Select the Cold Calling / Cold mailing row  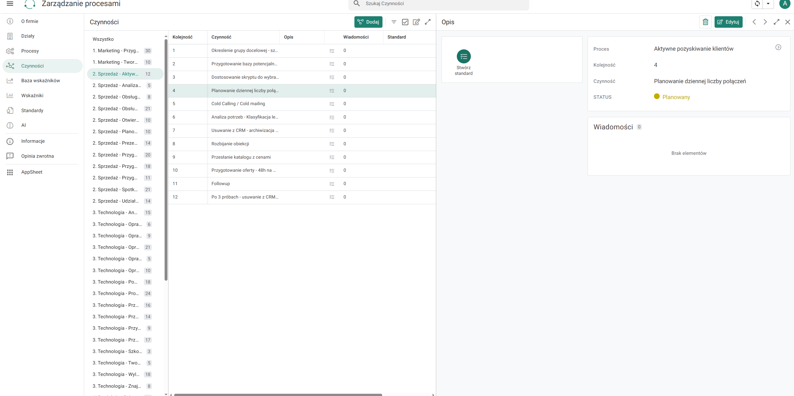pyautogui.click(x=302, y=104)
